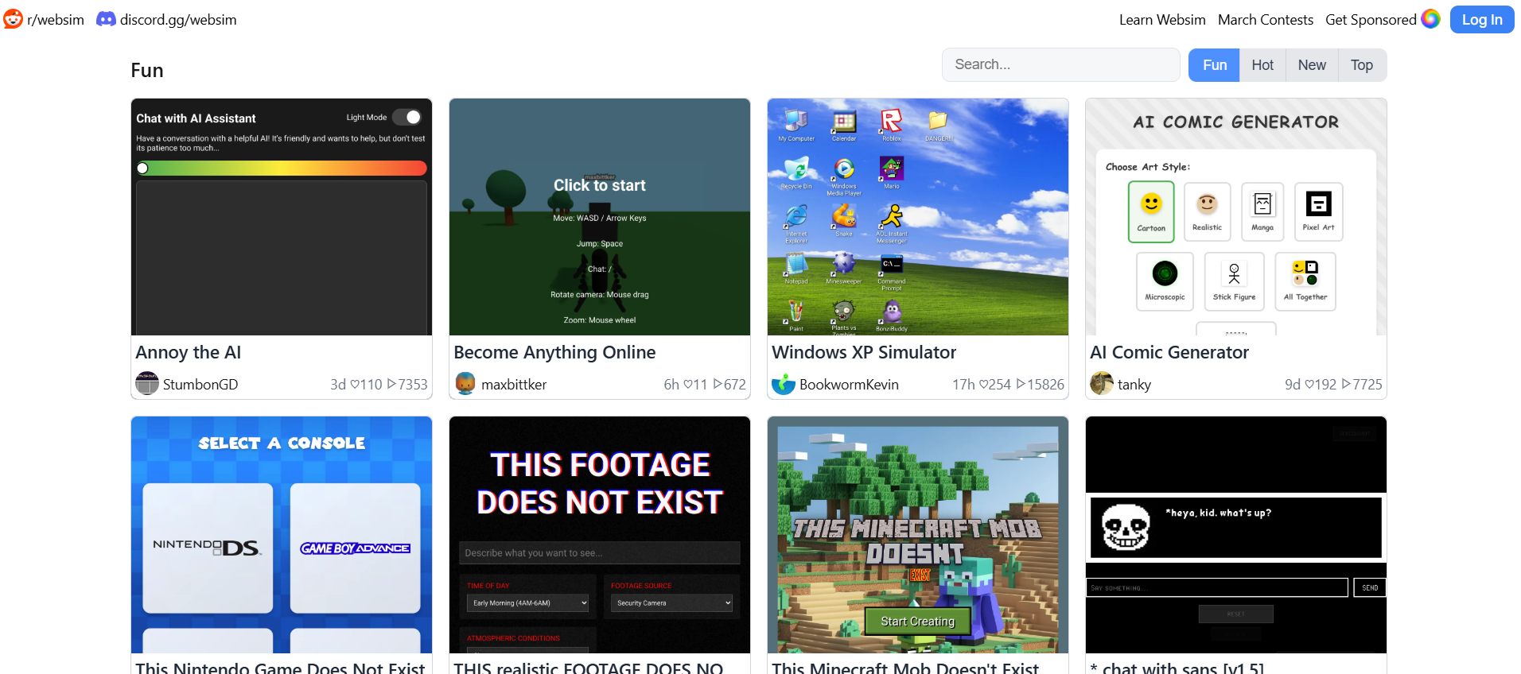Open Get Sponsored link

[x=1371, y=20]
